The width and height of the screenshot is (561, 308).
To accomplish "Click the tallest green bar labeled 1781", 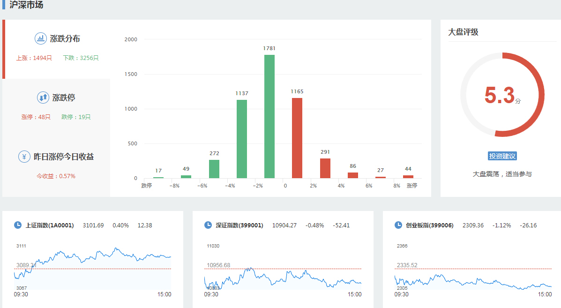I will [269, 117].
